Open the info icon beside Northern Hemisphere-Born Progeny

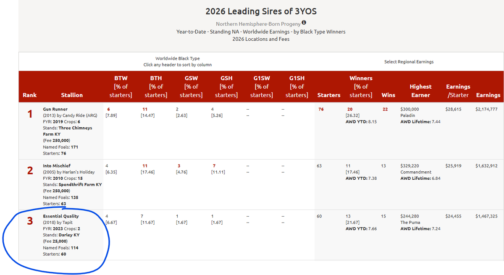(x=304, y=23)
